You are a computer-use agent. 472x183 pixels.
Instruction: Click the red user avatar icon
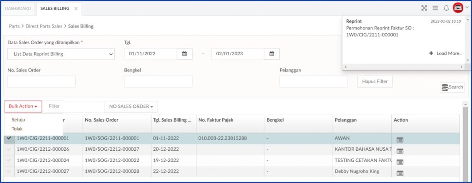click(x=458, y=7)
